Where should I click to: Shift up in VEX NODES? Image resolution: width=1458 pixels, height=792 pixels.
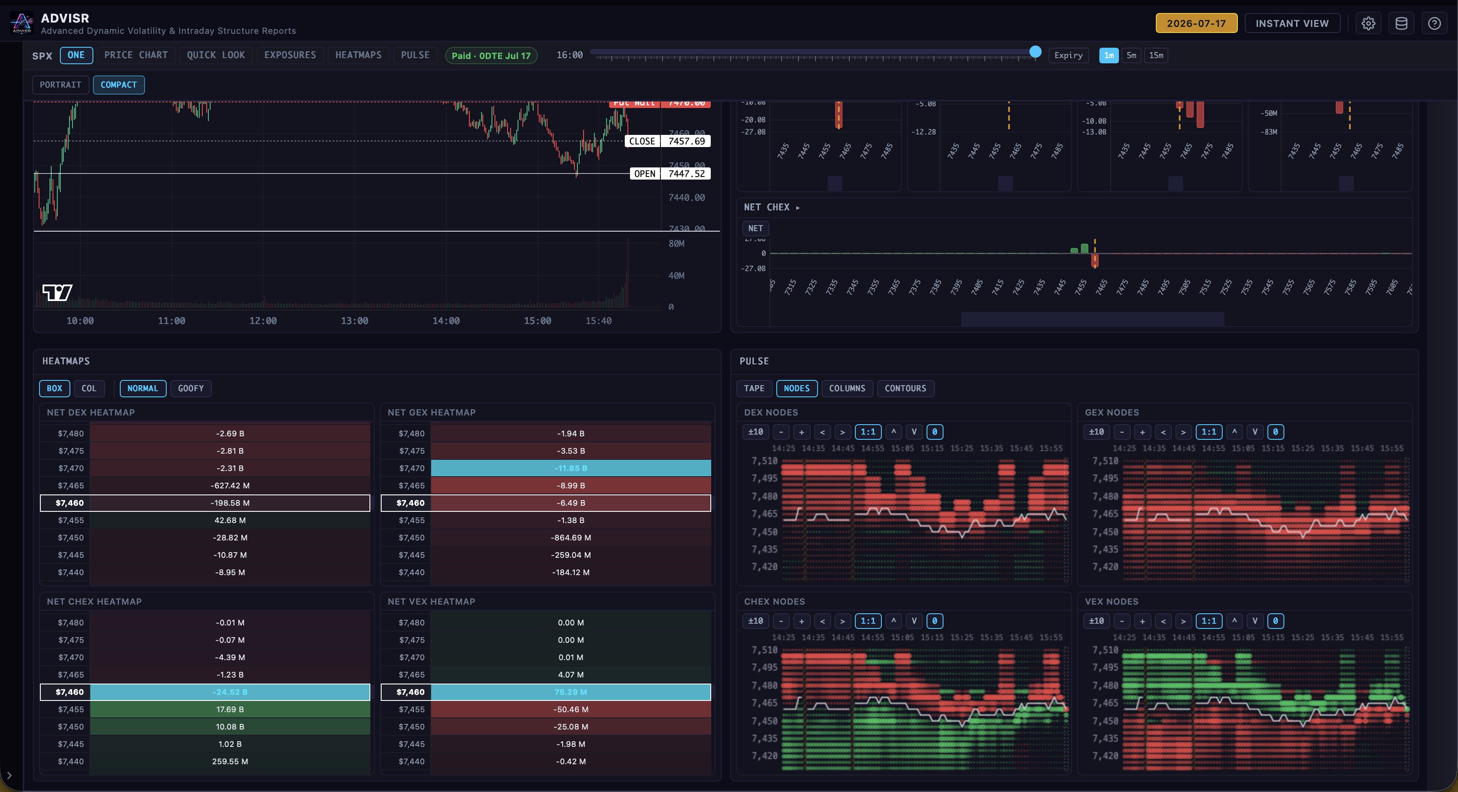pos(1234,621)
